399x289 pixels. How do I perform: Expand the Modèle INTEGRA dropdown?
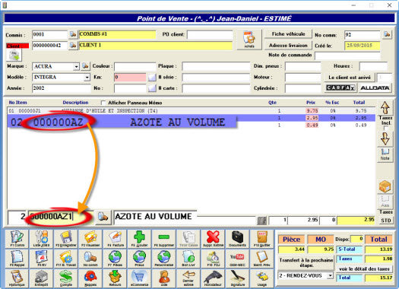(87, 77)
